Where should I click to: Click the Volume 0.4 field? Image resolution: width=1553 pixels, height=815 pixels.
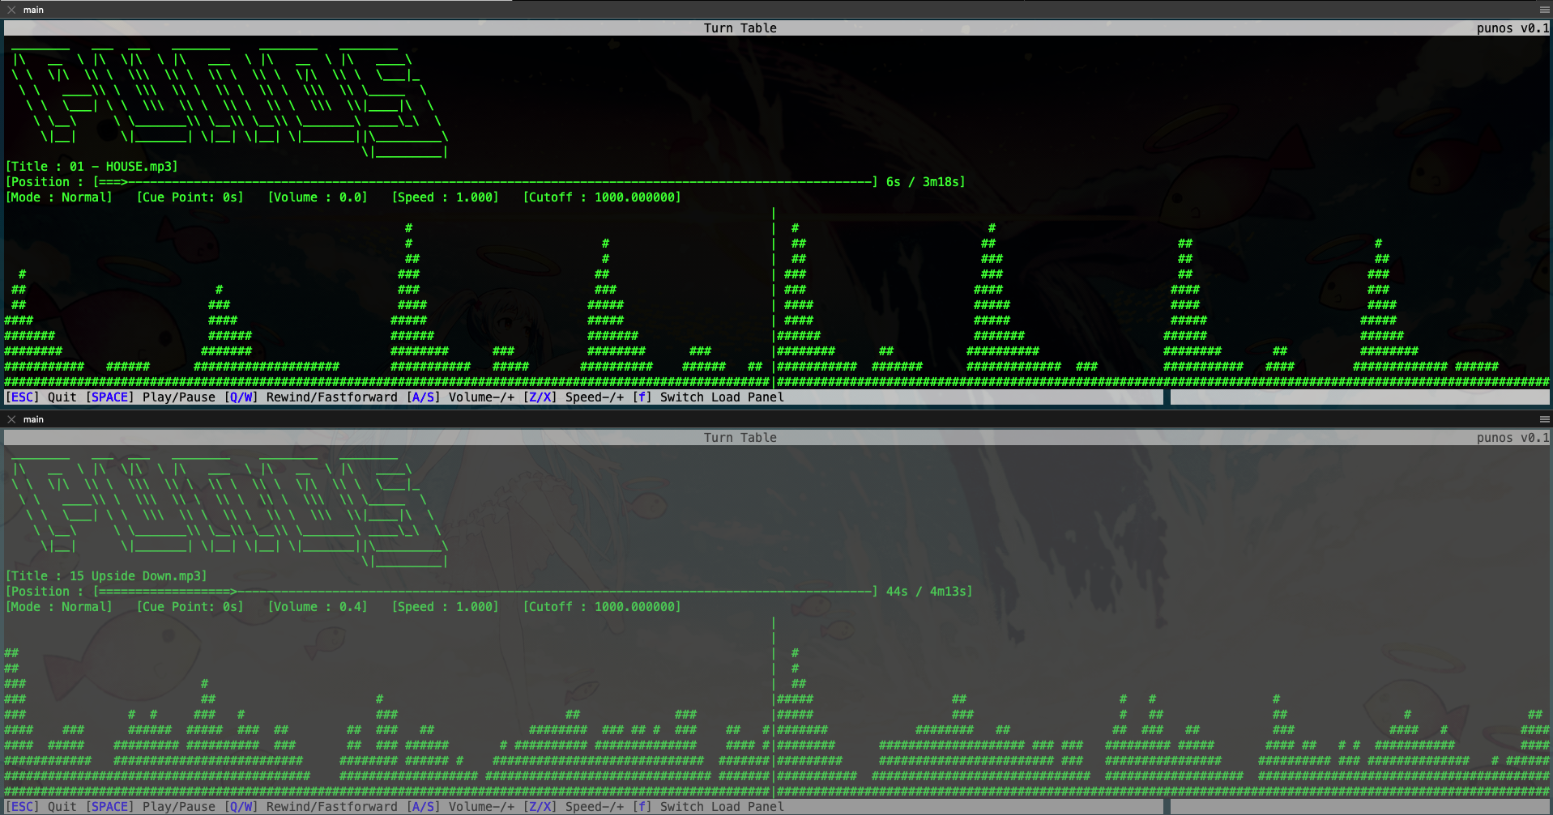pyautogui.click(x=318, y=607)
